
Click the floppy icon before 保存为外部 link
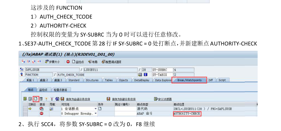point(108,99)
